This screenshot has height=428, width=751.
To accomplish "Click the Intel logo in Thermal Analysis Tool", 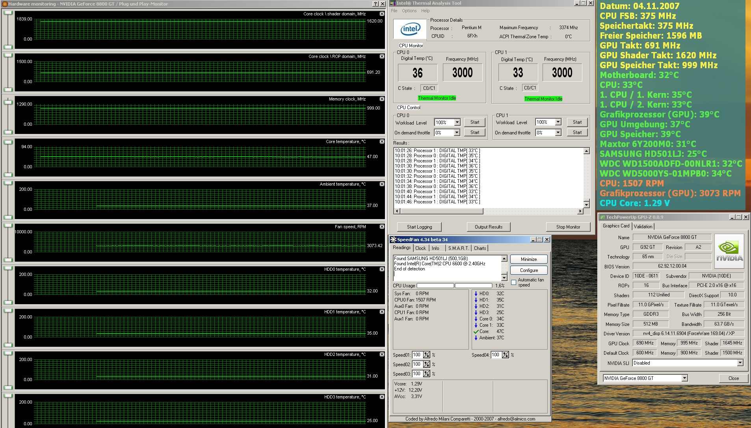I will (410, 29).
